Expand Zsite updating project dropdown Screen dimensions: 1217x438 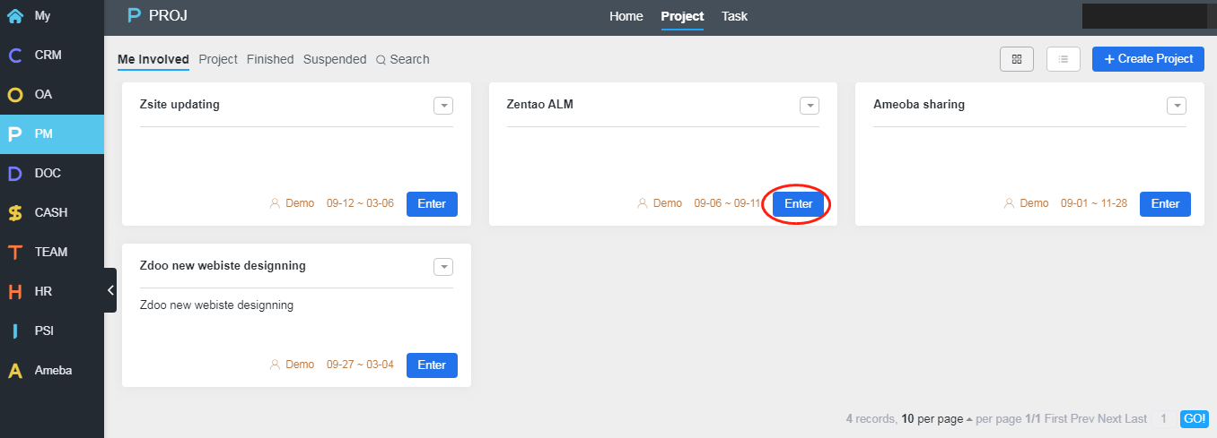tap(443, 106)
